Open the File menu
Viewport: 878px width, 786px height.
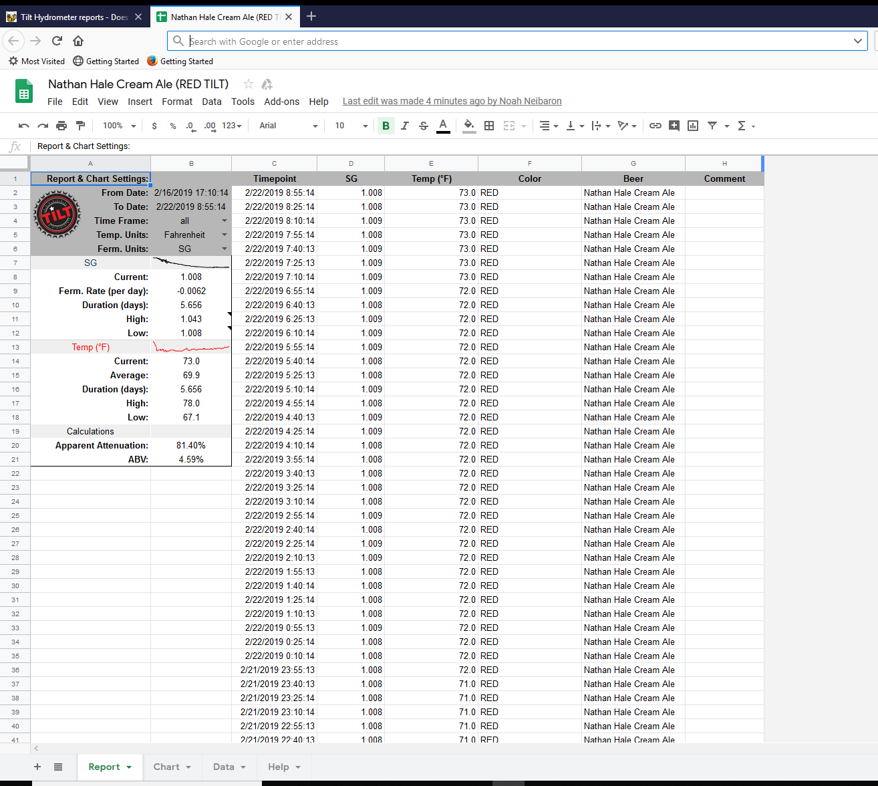coord(55,102)
